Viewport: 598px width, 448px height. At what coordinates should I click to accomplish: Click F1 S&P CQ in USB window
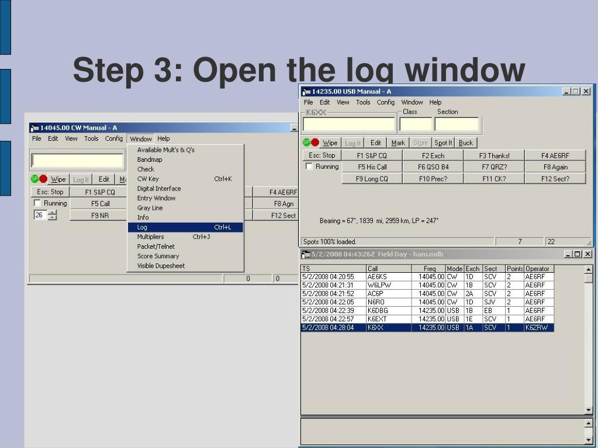tap(372, 155)
